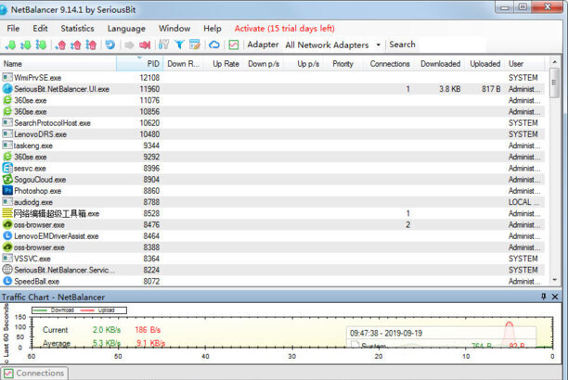
Task: Click the SpeedBall.exe process icon
Action: point(7,281)
